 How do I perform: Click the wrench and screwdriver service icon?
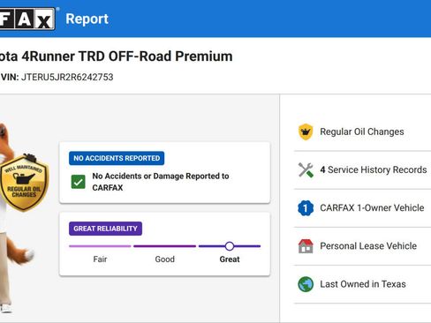(306, 170)
